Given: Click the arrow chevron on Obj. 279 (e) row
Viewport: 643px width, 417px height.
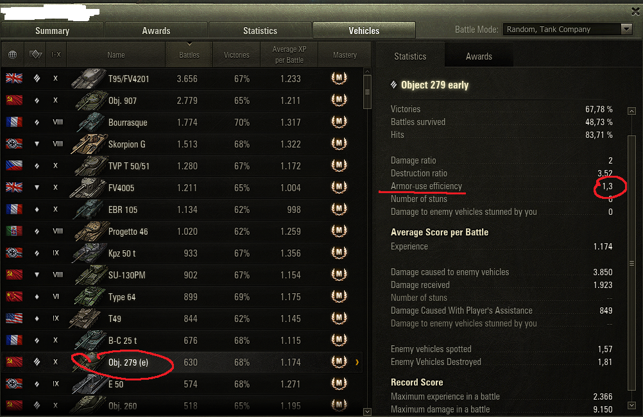Looking at the screenshot, I should click(357, 362).
